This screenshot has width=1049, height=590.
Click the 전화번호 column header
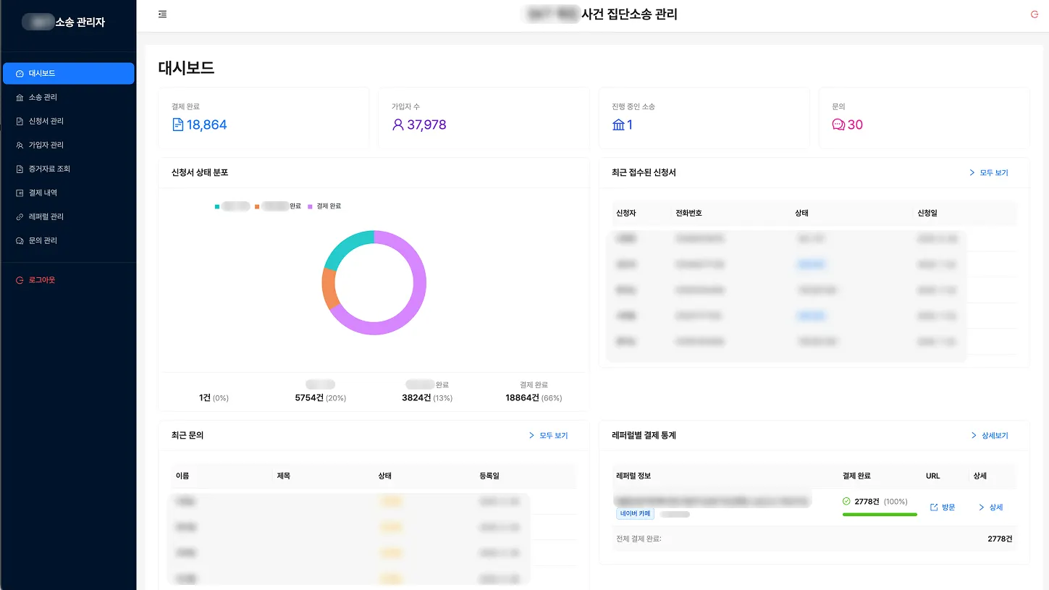click(x=688, y=213)
